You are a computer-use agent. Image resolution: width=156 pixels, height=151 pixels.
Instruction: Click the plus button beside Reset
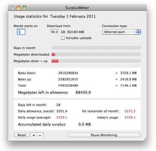(34, 135)
